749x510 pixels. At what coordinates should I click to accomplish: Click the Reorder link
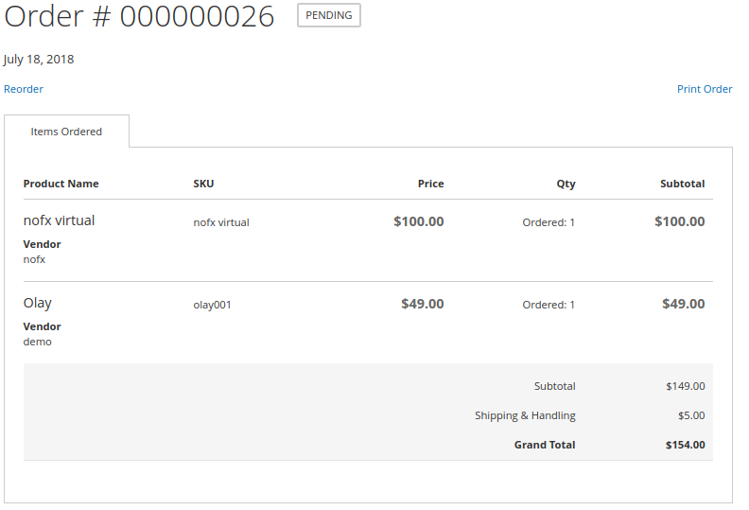coord(24,89)
